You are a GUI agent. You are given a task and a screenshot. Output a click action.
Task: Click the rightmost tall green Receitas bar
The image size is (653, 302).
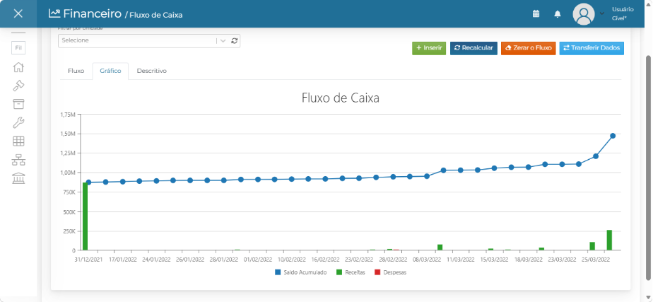[x=609, y=240]
